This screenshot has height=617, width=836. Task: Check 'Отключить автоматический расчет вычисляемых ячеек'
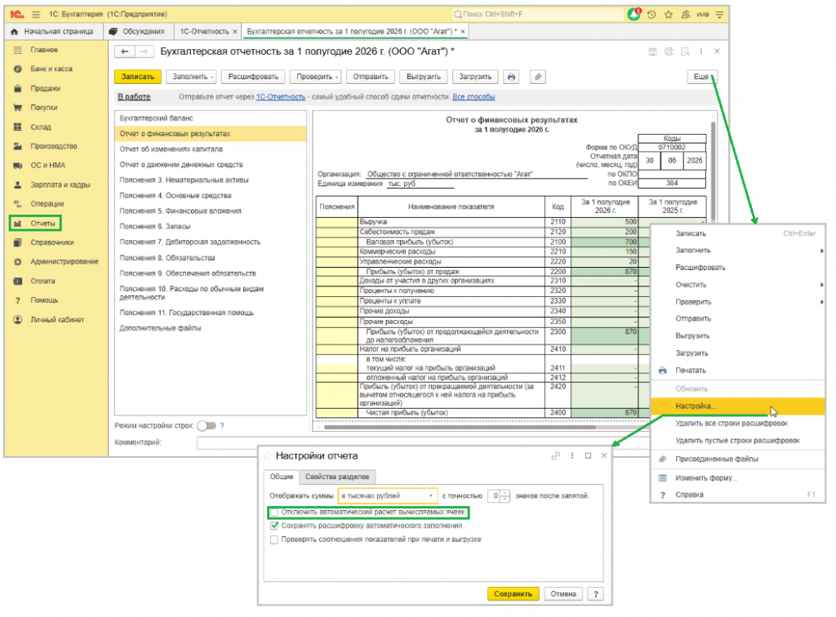tap(274, 513)
